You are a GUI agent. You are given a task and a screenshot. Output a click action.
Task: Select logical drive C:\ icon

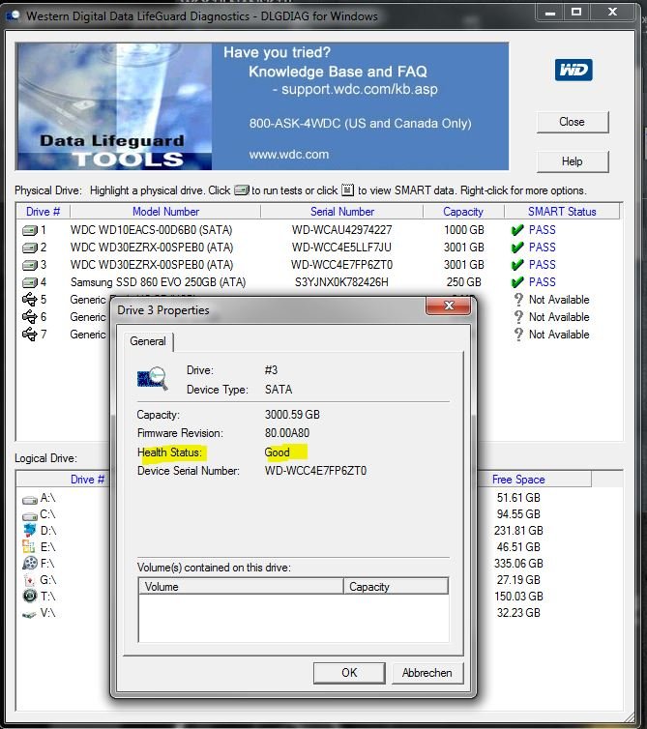(30, 516)
